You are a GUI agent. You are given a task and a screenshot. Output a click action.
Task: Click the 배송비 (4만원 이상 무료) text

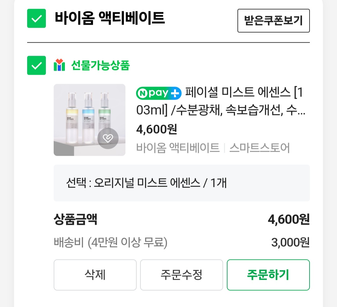(x=110, y=242)
